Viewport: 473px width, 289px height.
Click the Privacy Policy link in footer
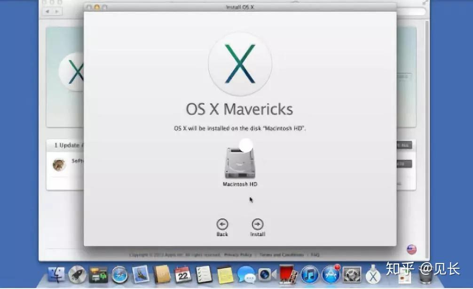pyautogui.click(x=238, y=255)
